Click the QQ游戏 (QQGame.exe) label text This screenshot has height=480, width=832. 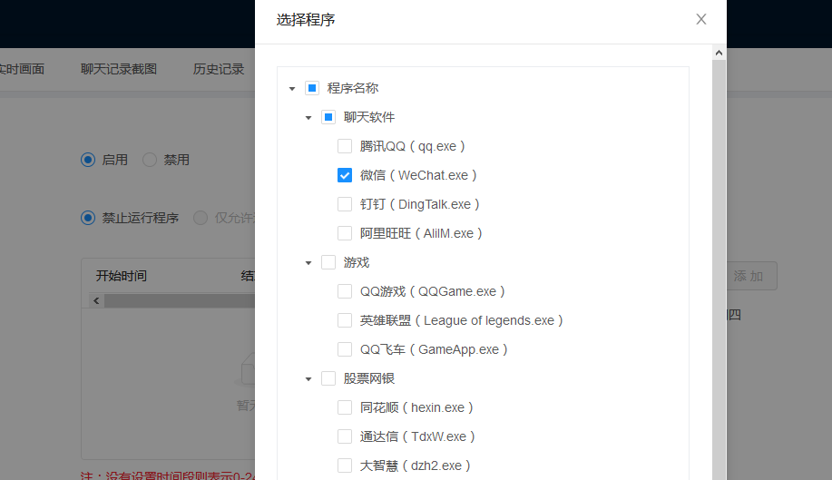(433, 291)
